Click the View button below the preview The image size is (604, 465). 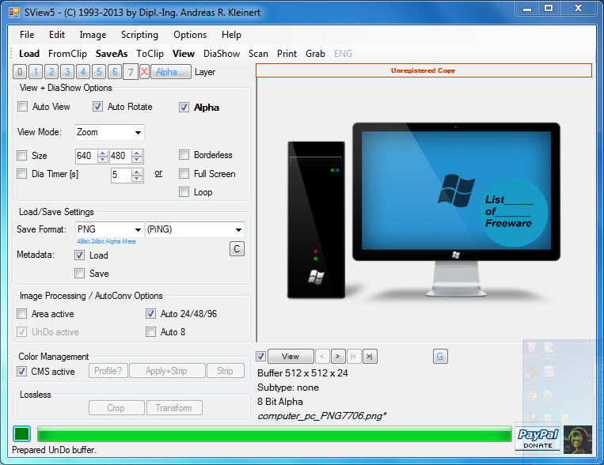pyautogui.click(x=291, y=357)
